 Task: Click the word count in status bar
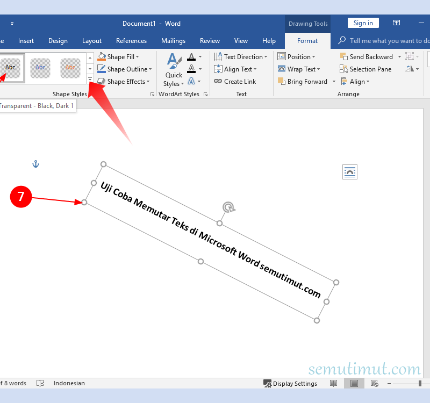(x=13, y=383)
